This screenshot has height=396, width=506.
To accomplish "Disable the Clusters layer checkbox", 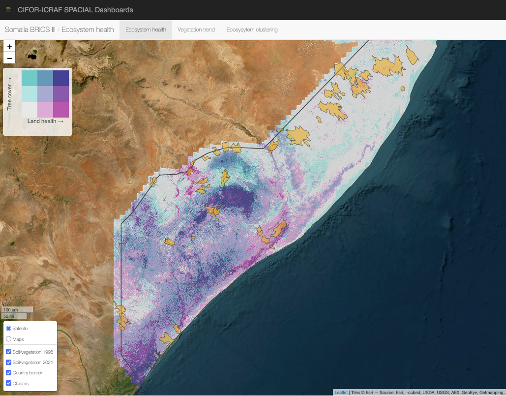I will point(9,383).
